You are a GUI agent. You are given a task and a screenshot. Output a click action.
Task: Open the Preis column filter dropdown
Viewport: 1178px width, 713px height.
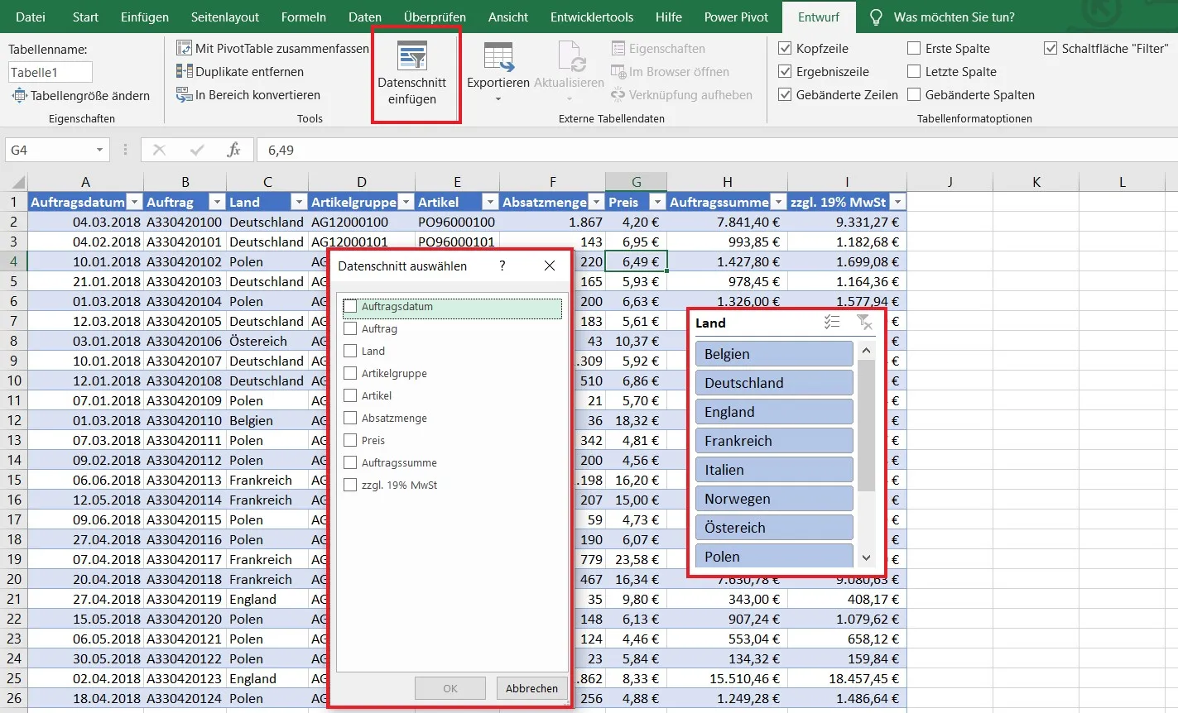point(657,202)
